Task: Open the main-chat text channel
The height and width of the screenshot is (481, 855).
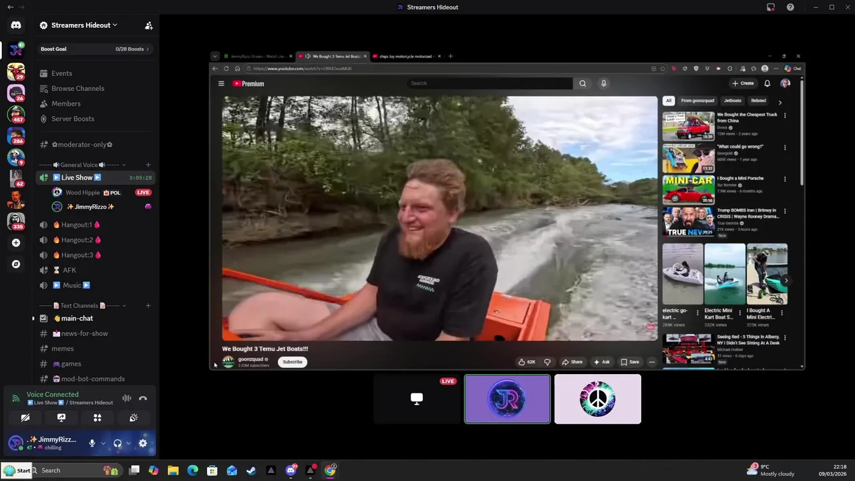Action: pos(96,319)
